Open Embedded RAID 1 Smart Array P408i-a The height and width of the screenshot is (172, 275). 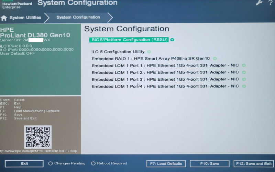pos(151,59)
